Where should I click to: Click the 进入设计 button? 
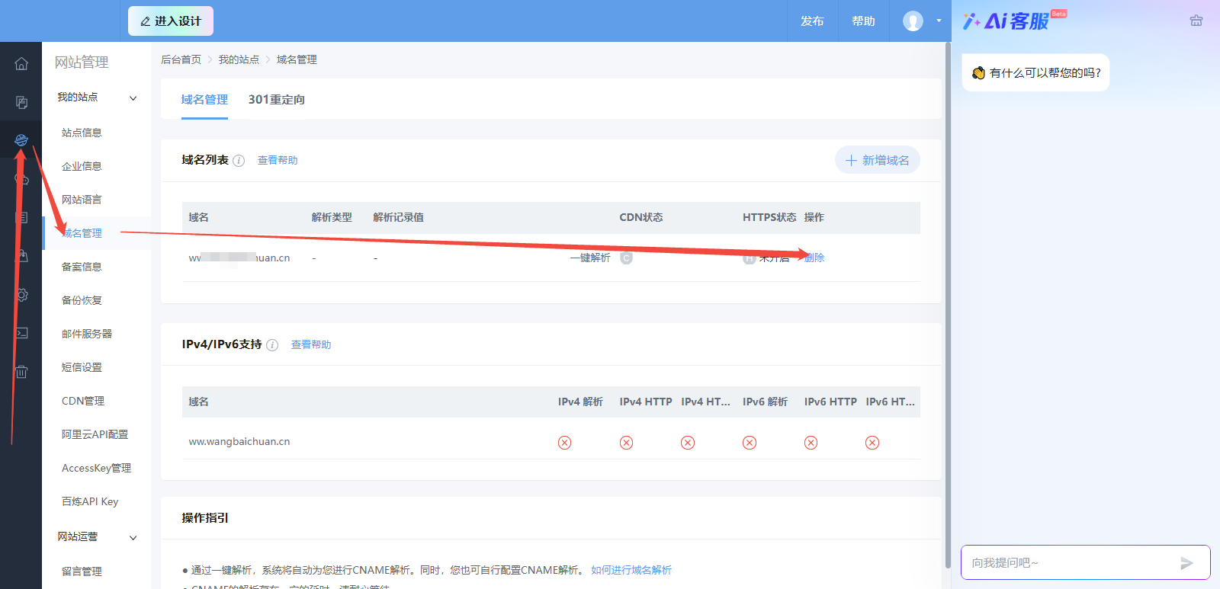point(171,21)
